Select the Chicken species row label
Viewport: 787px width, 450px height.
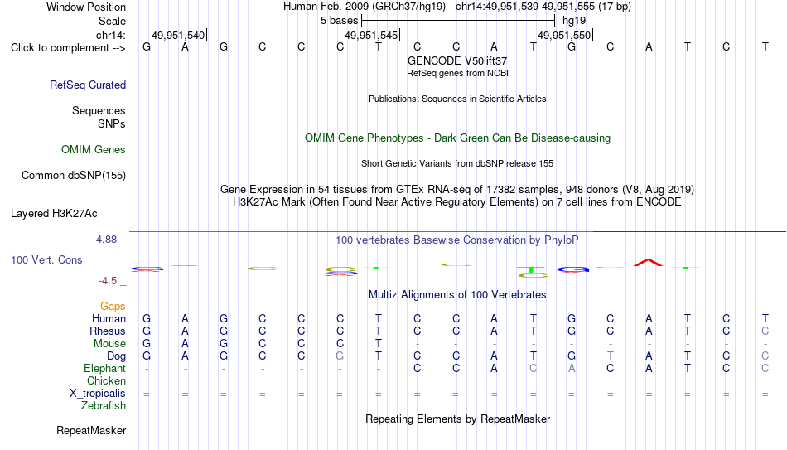(x=106, y=380)
